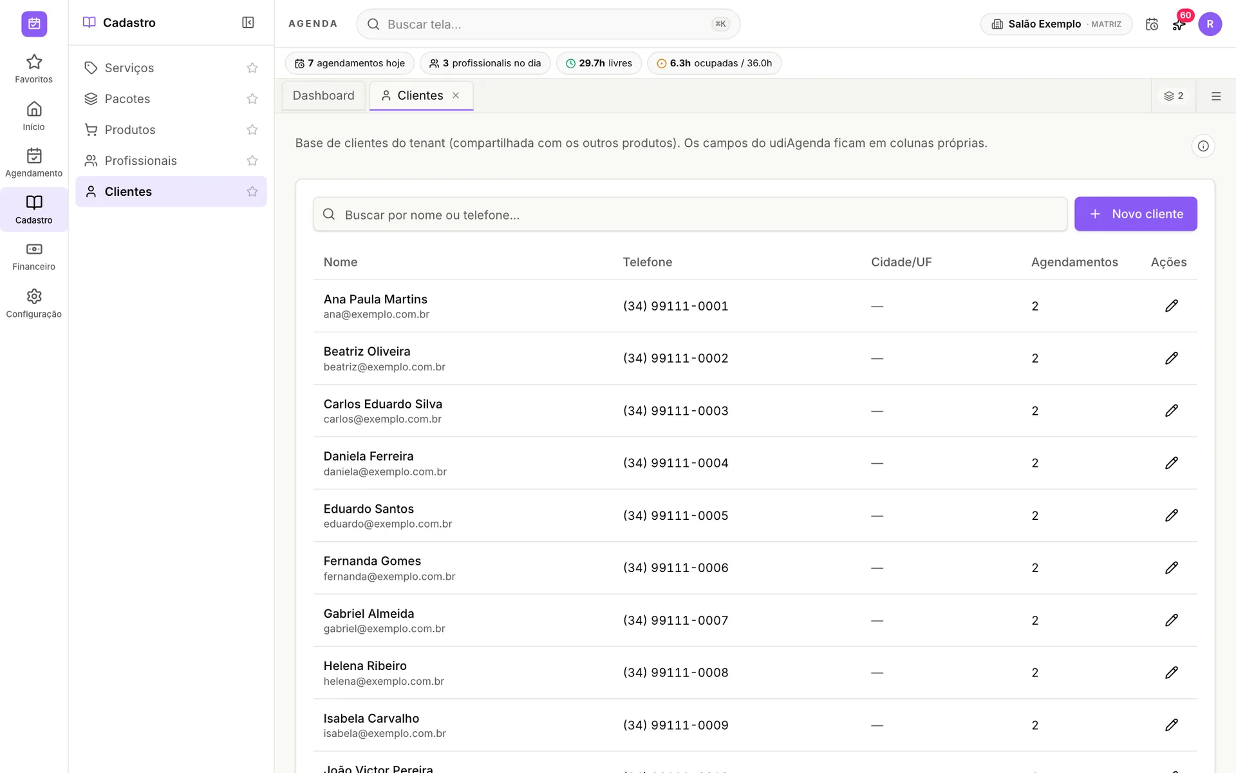This screenshot has height=773, width=1236.
Task: Open Configuração settings
Action: (x=33, y=303)
